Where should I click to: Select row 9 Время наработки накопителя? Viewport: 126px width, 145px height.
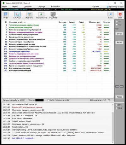pyautogui.click(x=58, y=37)
